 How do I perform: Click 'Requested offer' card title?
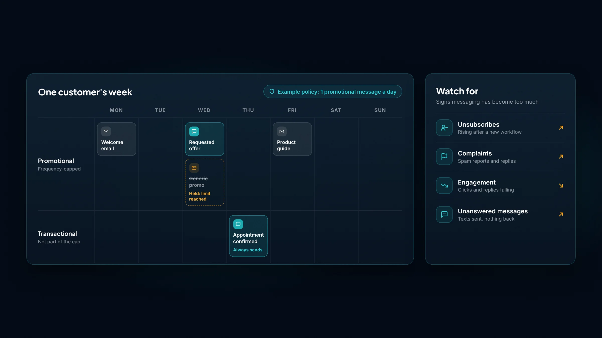(202, 145)
